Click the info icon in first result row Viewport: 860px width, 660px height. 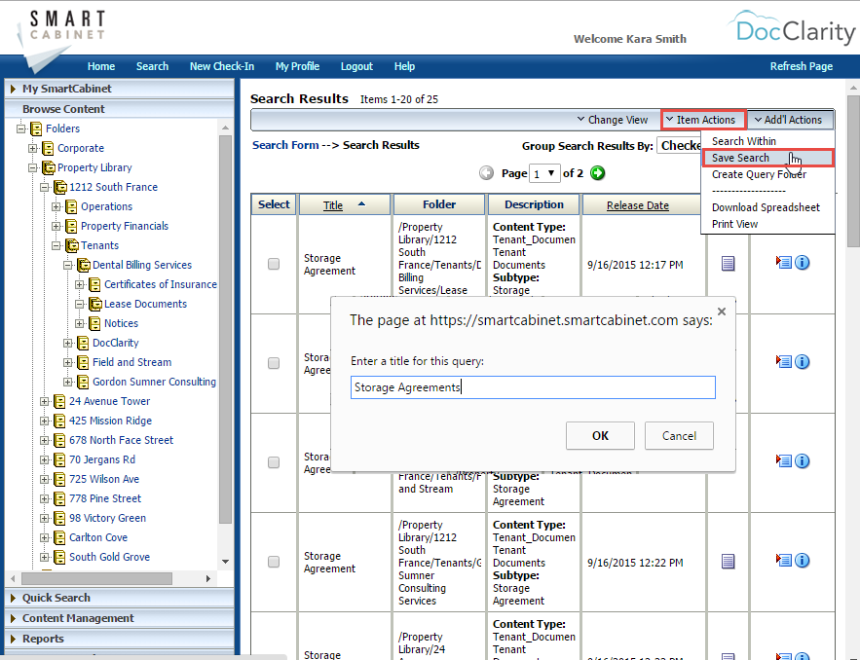[x=803, y=263]
